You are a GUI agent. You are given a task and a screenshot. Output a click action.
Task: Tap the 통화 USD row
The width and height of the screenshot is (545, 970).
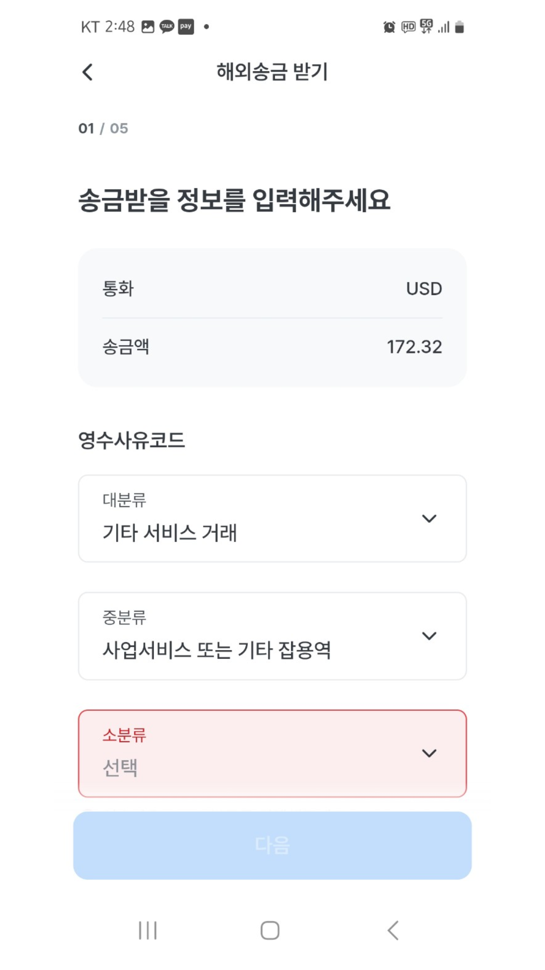coord(272,288)
